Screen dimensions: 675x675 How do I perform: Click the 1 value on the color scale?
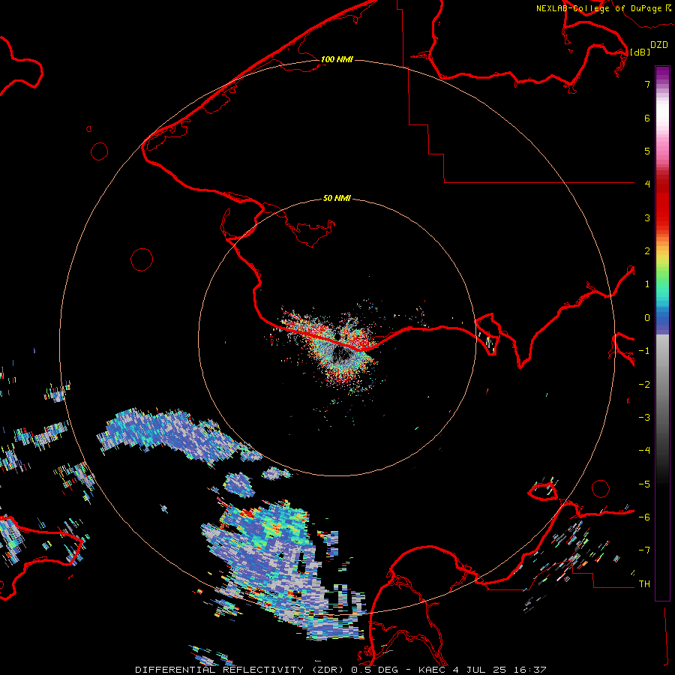647,283
